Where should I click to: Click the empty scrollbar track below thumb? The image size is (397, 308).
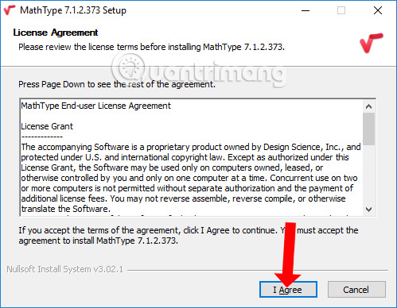coord(368,174)
